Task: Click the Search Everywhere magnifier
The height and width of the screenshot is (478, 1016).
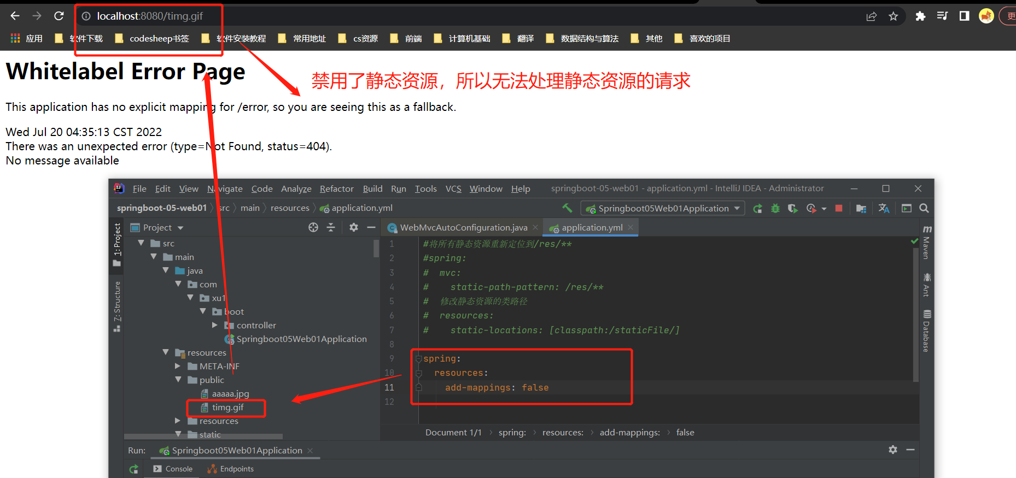Action: (924, 208)
